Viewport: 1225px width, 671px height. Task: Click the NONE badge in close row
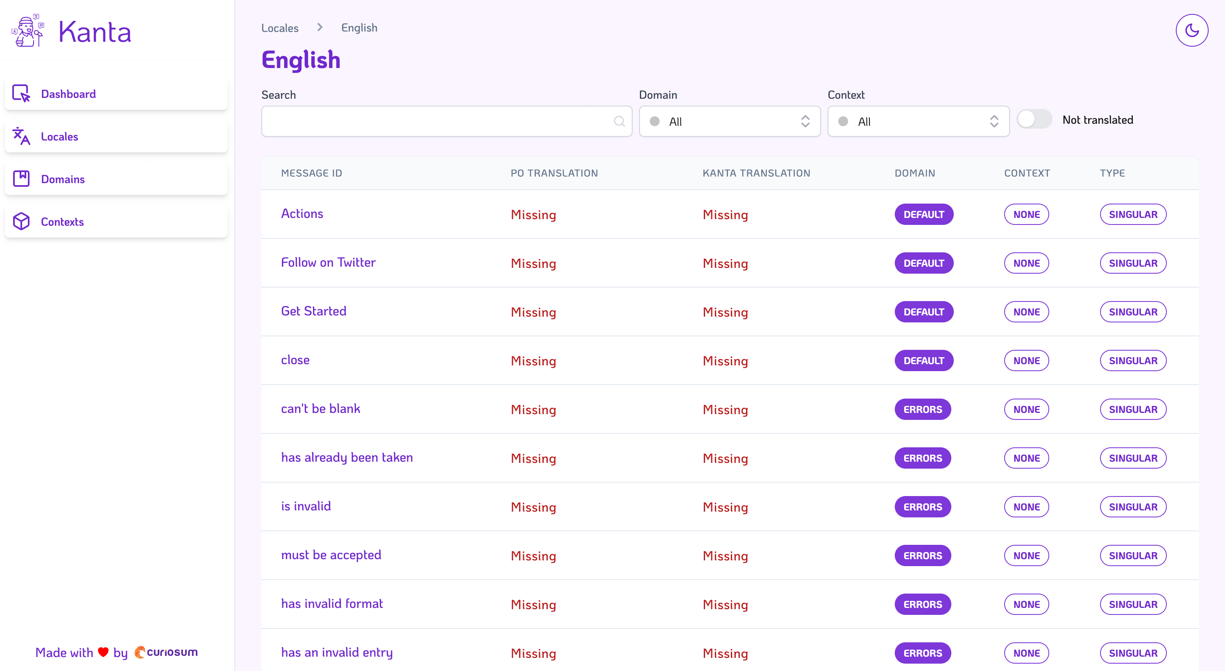pos(1026,360)
